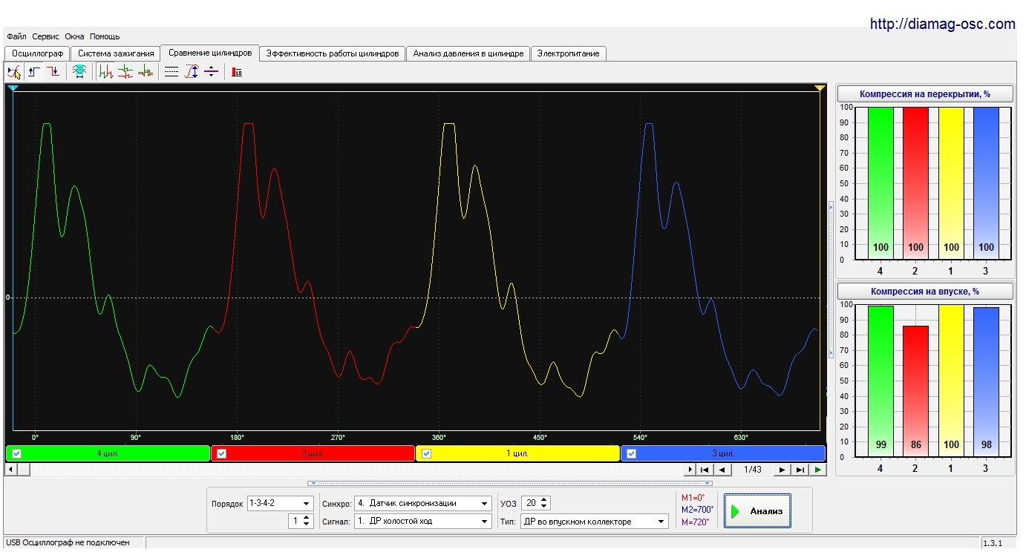This screenshot has height=552, width=1026.
Task: Switch to the Осциллограф tab
Action: click(37, 53)
